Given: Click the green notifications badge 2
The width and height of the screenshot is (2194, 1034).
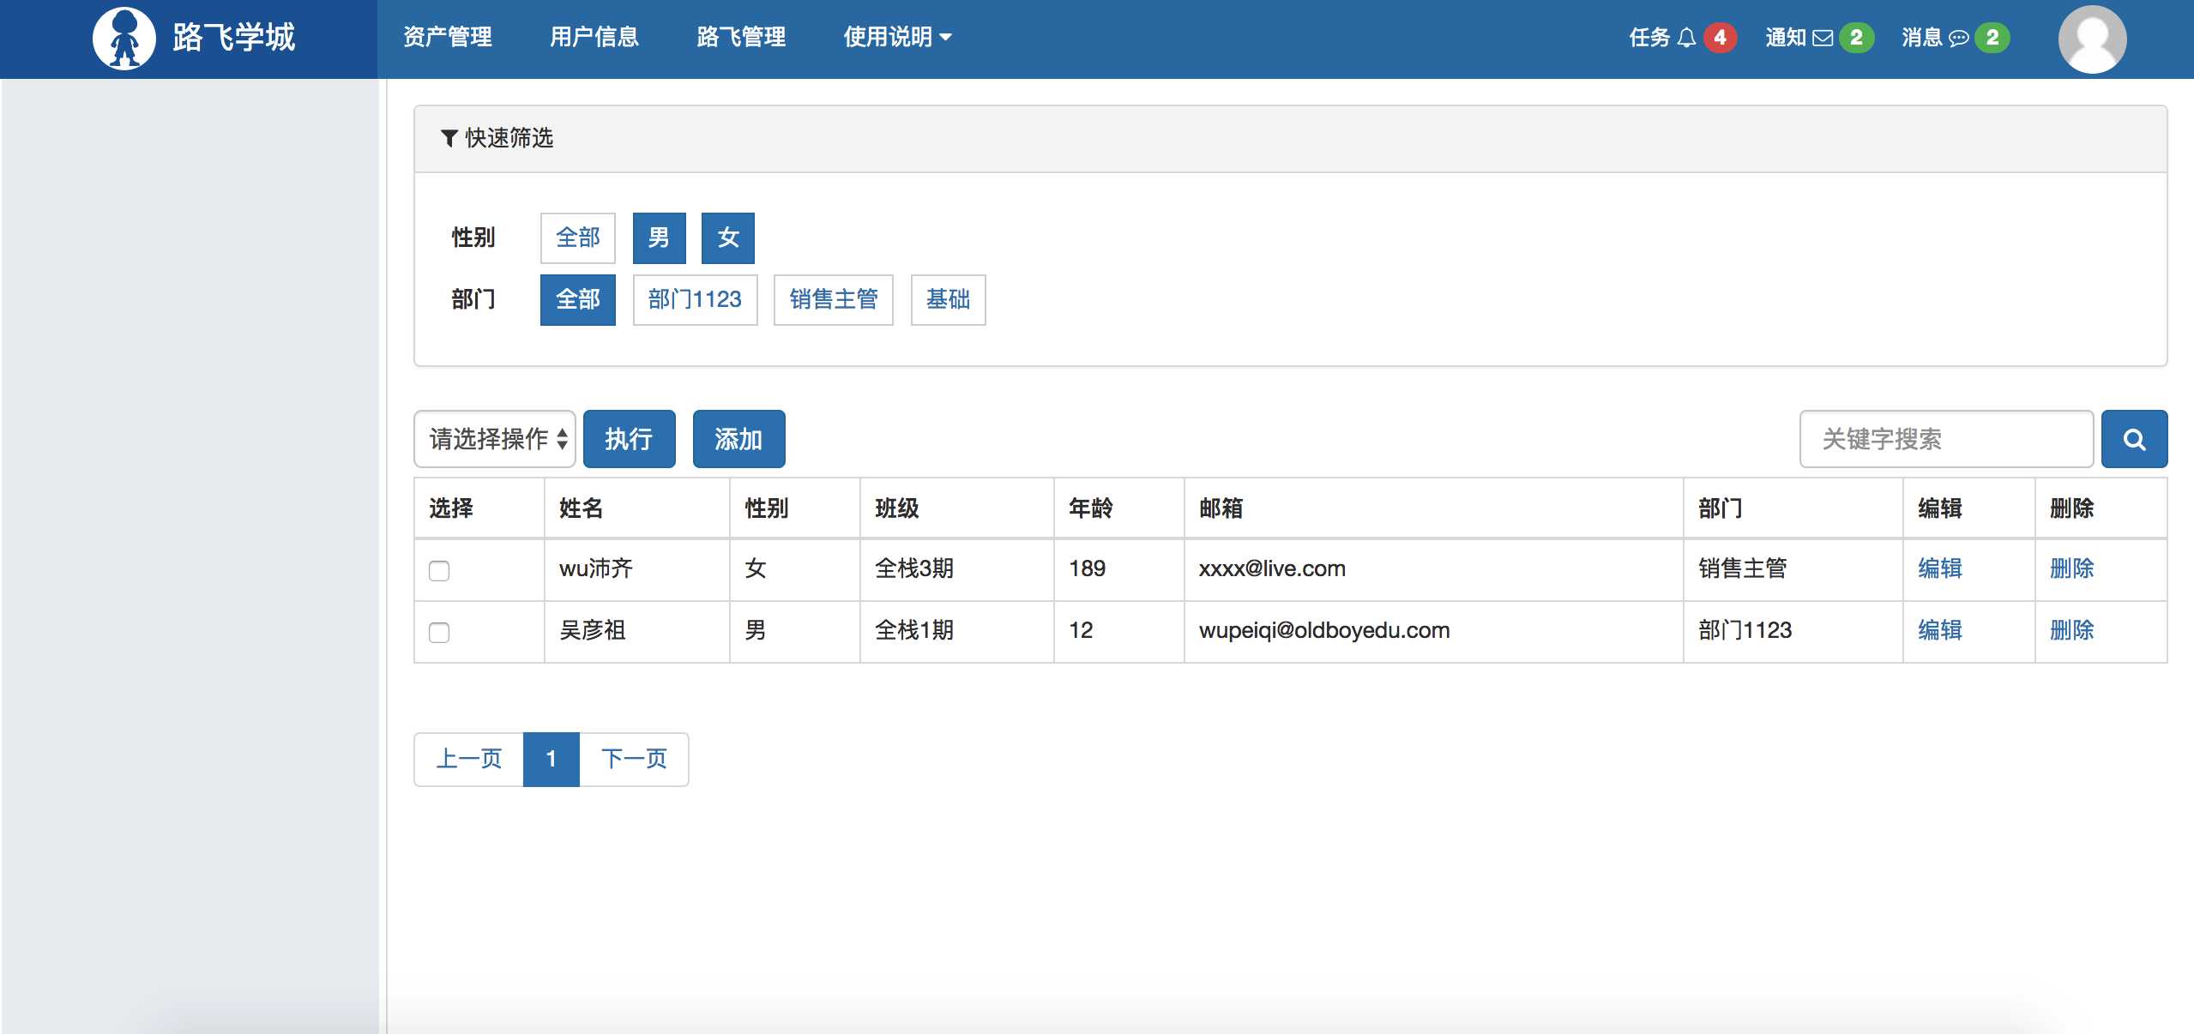Looking at the screenshot, I should [1856, 38].
